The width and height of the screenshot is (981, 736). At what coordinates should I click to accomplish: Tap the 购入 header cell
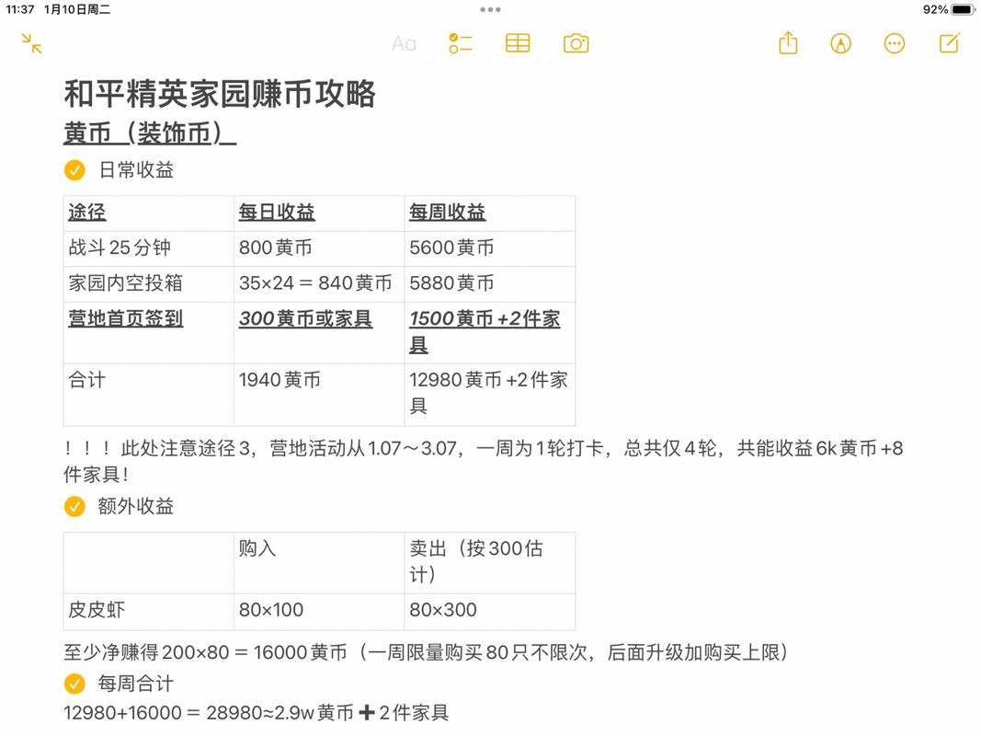[319, 563]
